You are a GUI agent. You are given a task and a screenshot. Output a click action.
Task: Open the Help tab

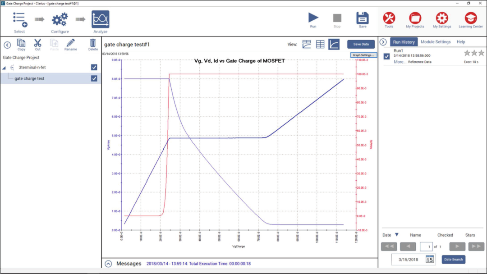point(460,42)
